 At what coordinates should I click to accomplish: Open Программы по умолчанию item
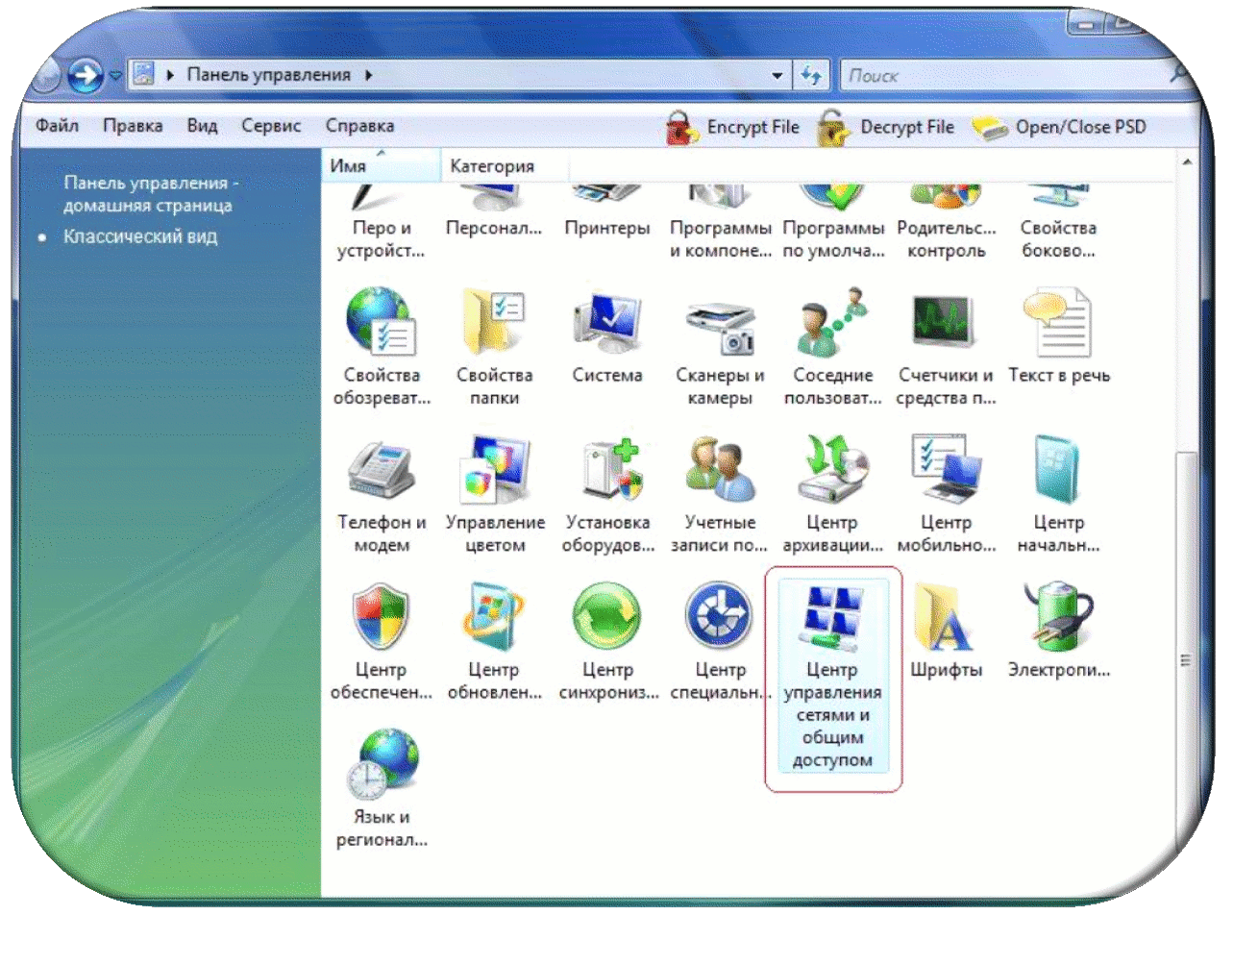pyautogui.click(x=832, y=221)
